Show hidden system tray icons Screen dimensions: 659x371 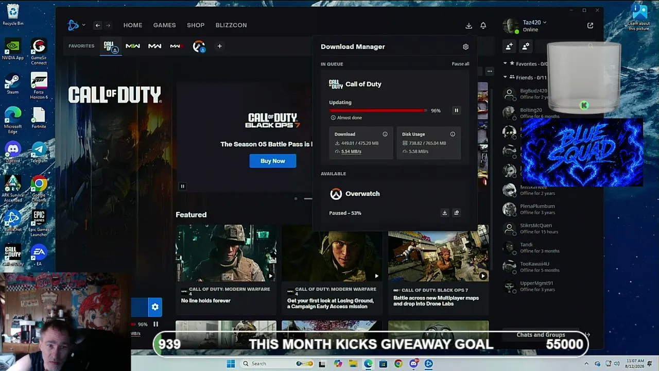tap(586, 364)
